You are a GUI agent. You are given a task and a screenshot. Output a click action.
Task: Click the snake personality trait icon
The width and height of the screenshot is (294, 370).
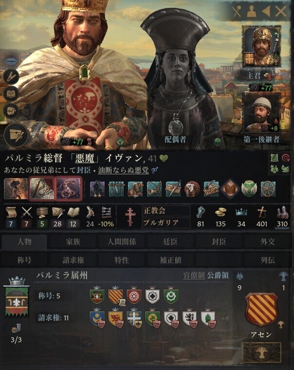click(x=69, y=188)
